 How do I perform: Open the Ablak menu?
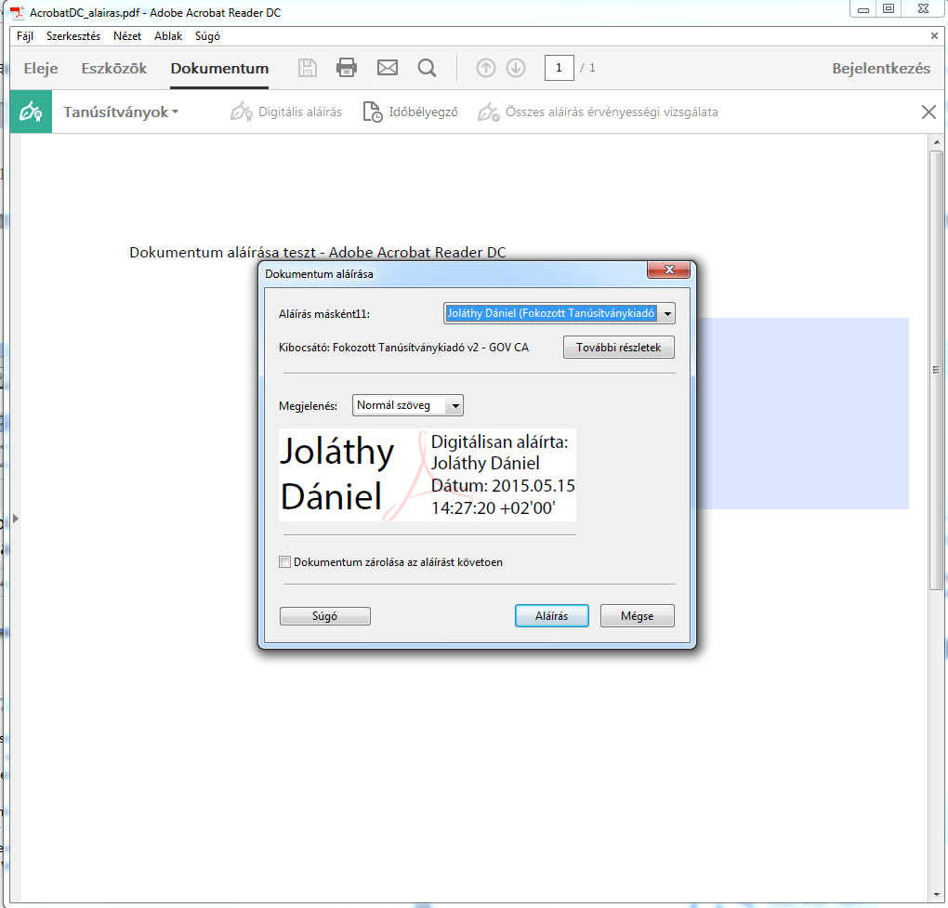coord(168,36)
